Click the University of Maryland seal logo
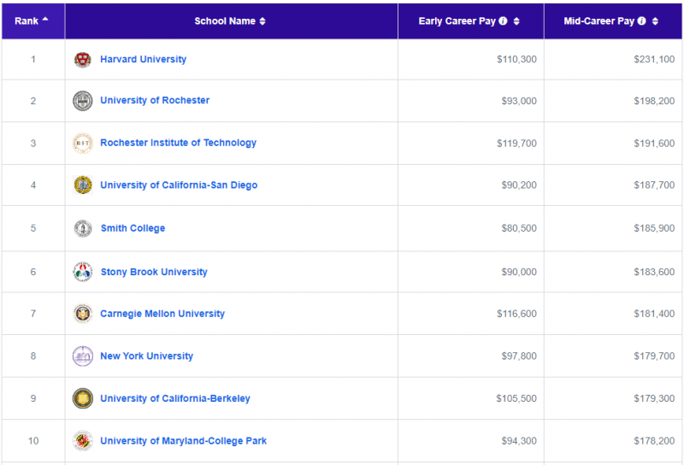Image resolution: width=684 pixels, height=465 pixels. [x=82, y=440]
